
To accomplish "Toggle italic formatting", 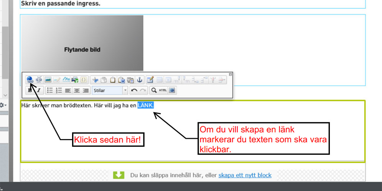I will click(38, 90).
